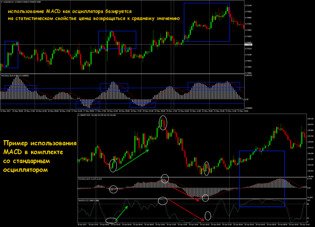Click the triangle icon beside GBPJPY,M15 chart title
Viewport: 315px width, 227px height.
pyautogui.click(x=79, y=115)
